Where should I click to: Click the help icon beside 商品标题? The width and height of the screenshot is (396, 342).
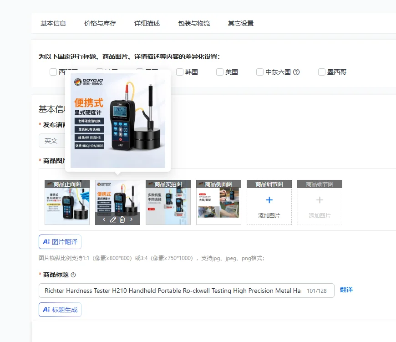click(x=73, y=275)
